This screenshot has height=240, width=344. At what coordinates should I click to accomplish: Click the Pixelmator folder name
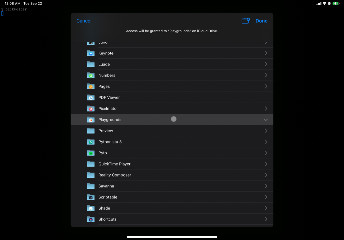pyautogui.click(x=108, y=109)
